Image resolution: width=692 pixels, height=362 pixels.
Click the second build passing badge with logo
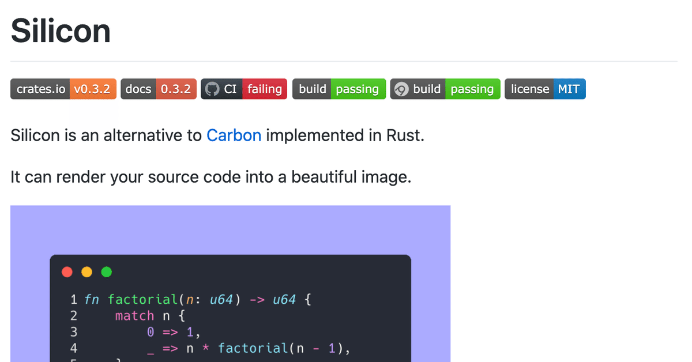point(445,89)
